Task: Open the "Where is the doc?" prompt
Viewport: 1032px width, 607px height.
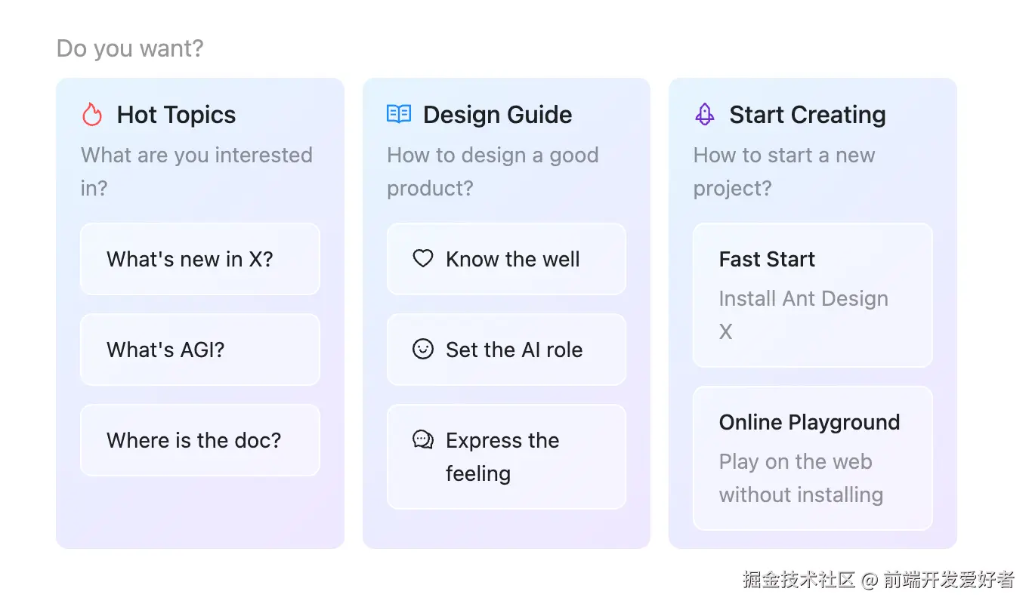Action: coord(193,440)
